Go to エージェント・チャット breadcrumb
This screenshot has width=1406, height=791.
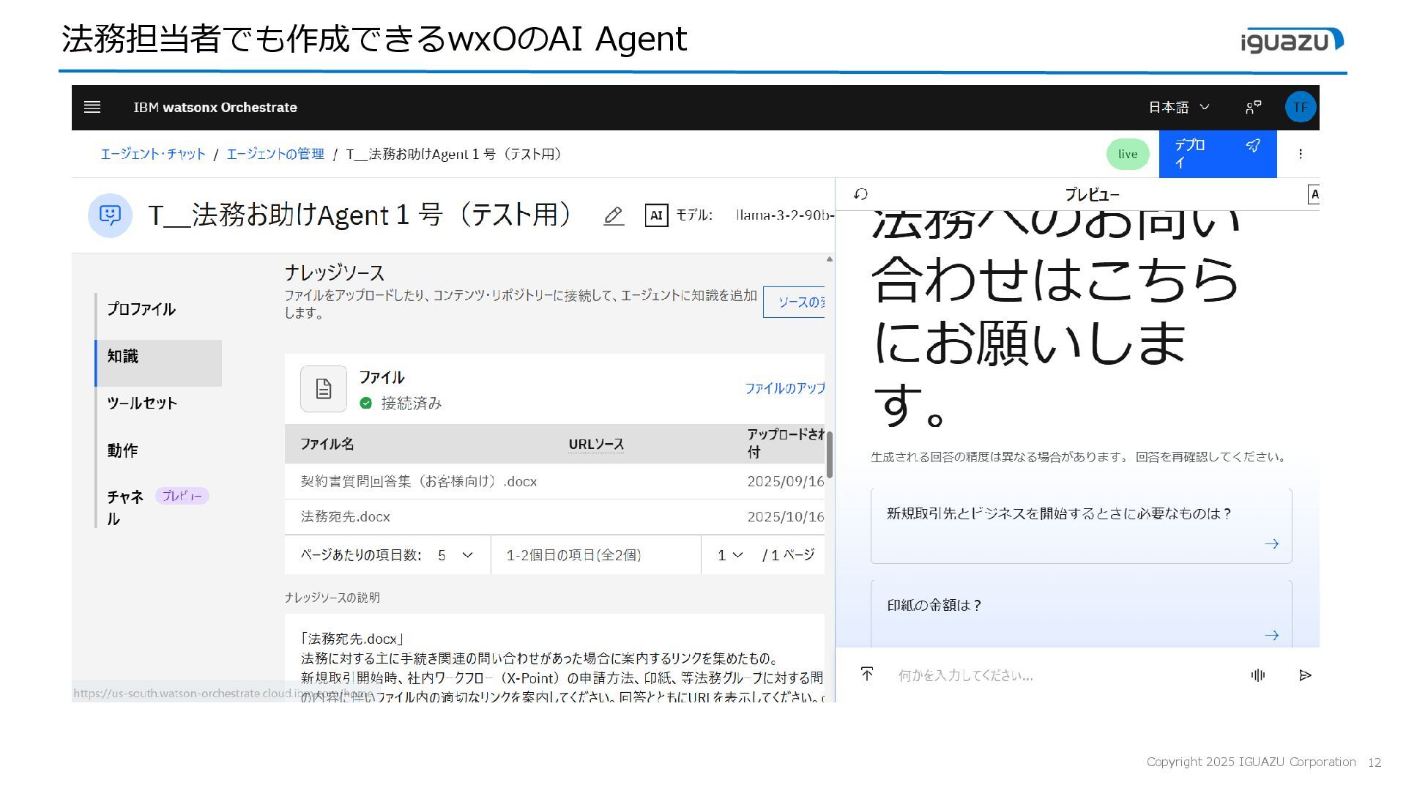tap(153, 154)
